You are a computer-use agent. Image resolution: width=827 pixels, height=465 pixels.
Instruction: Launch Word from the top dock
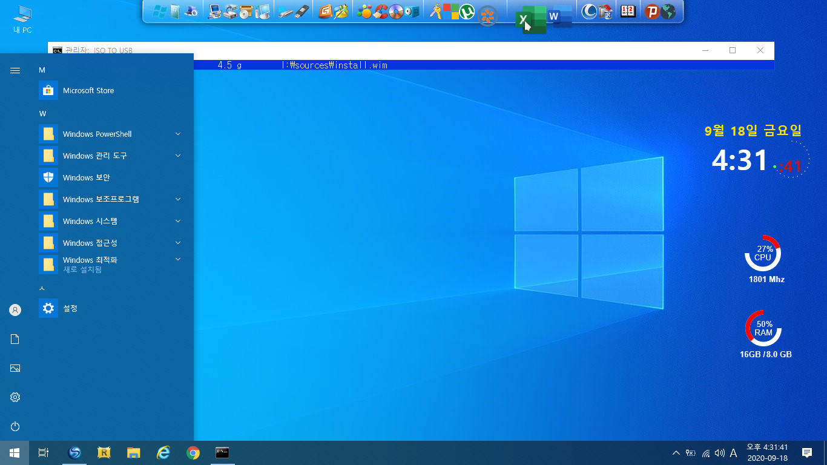[560, 16]
